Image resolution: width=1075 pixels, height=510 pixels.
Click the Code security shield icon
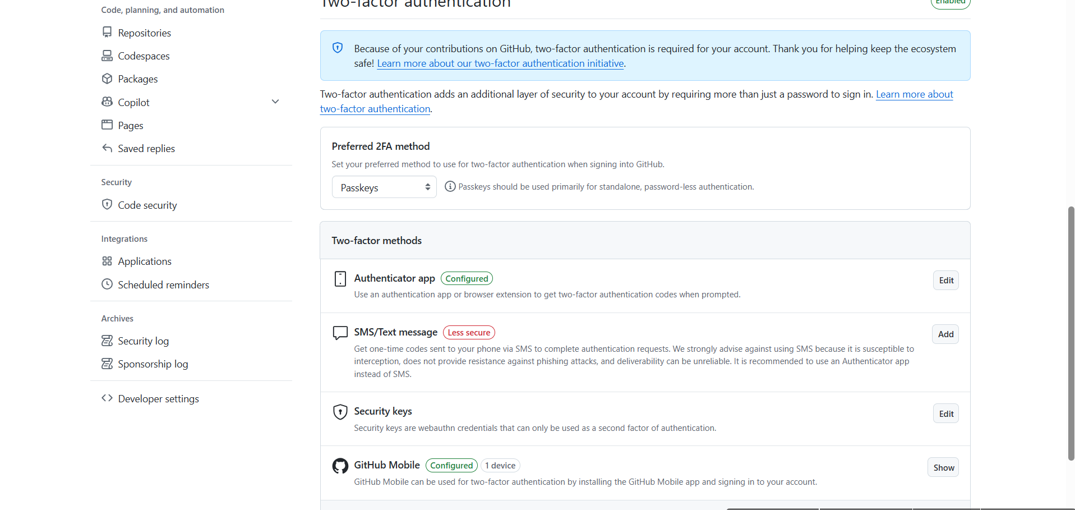[x=107, y=204]
